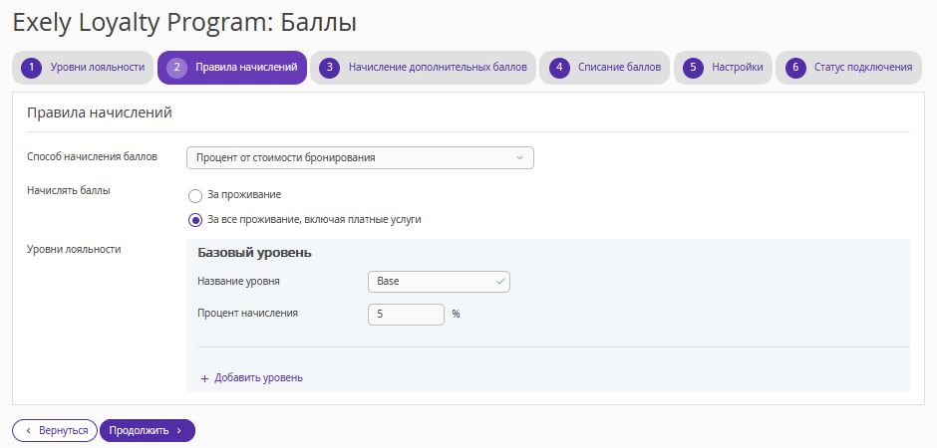Screen dimensions: 937x448
Task: Open Способ начисления баллов dropdown
Action: [360, 158]
